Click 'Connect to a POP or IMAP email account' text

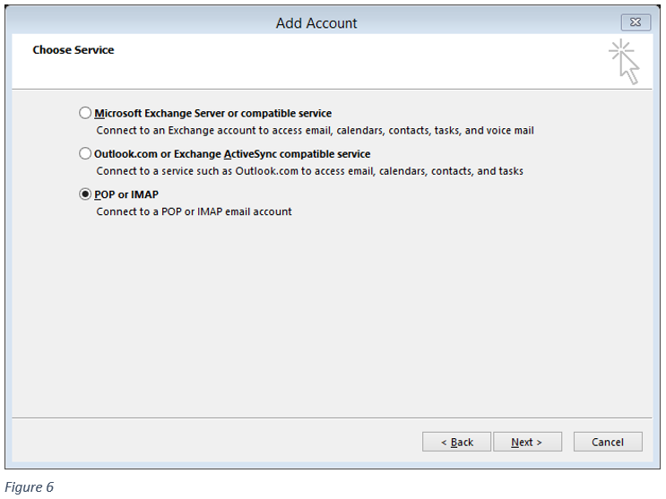point(195,211)
